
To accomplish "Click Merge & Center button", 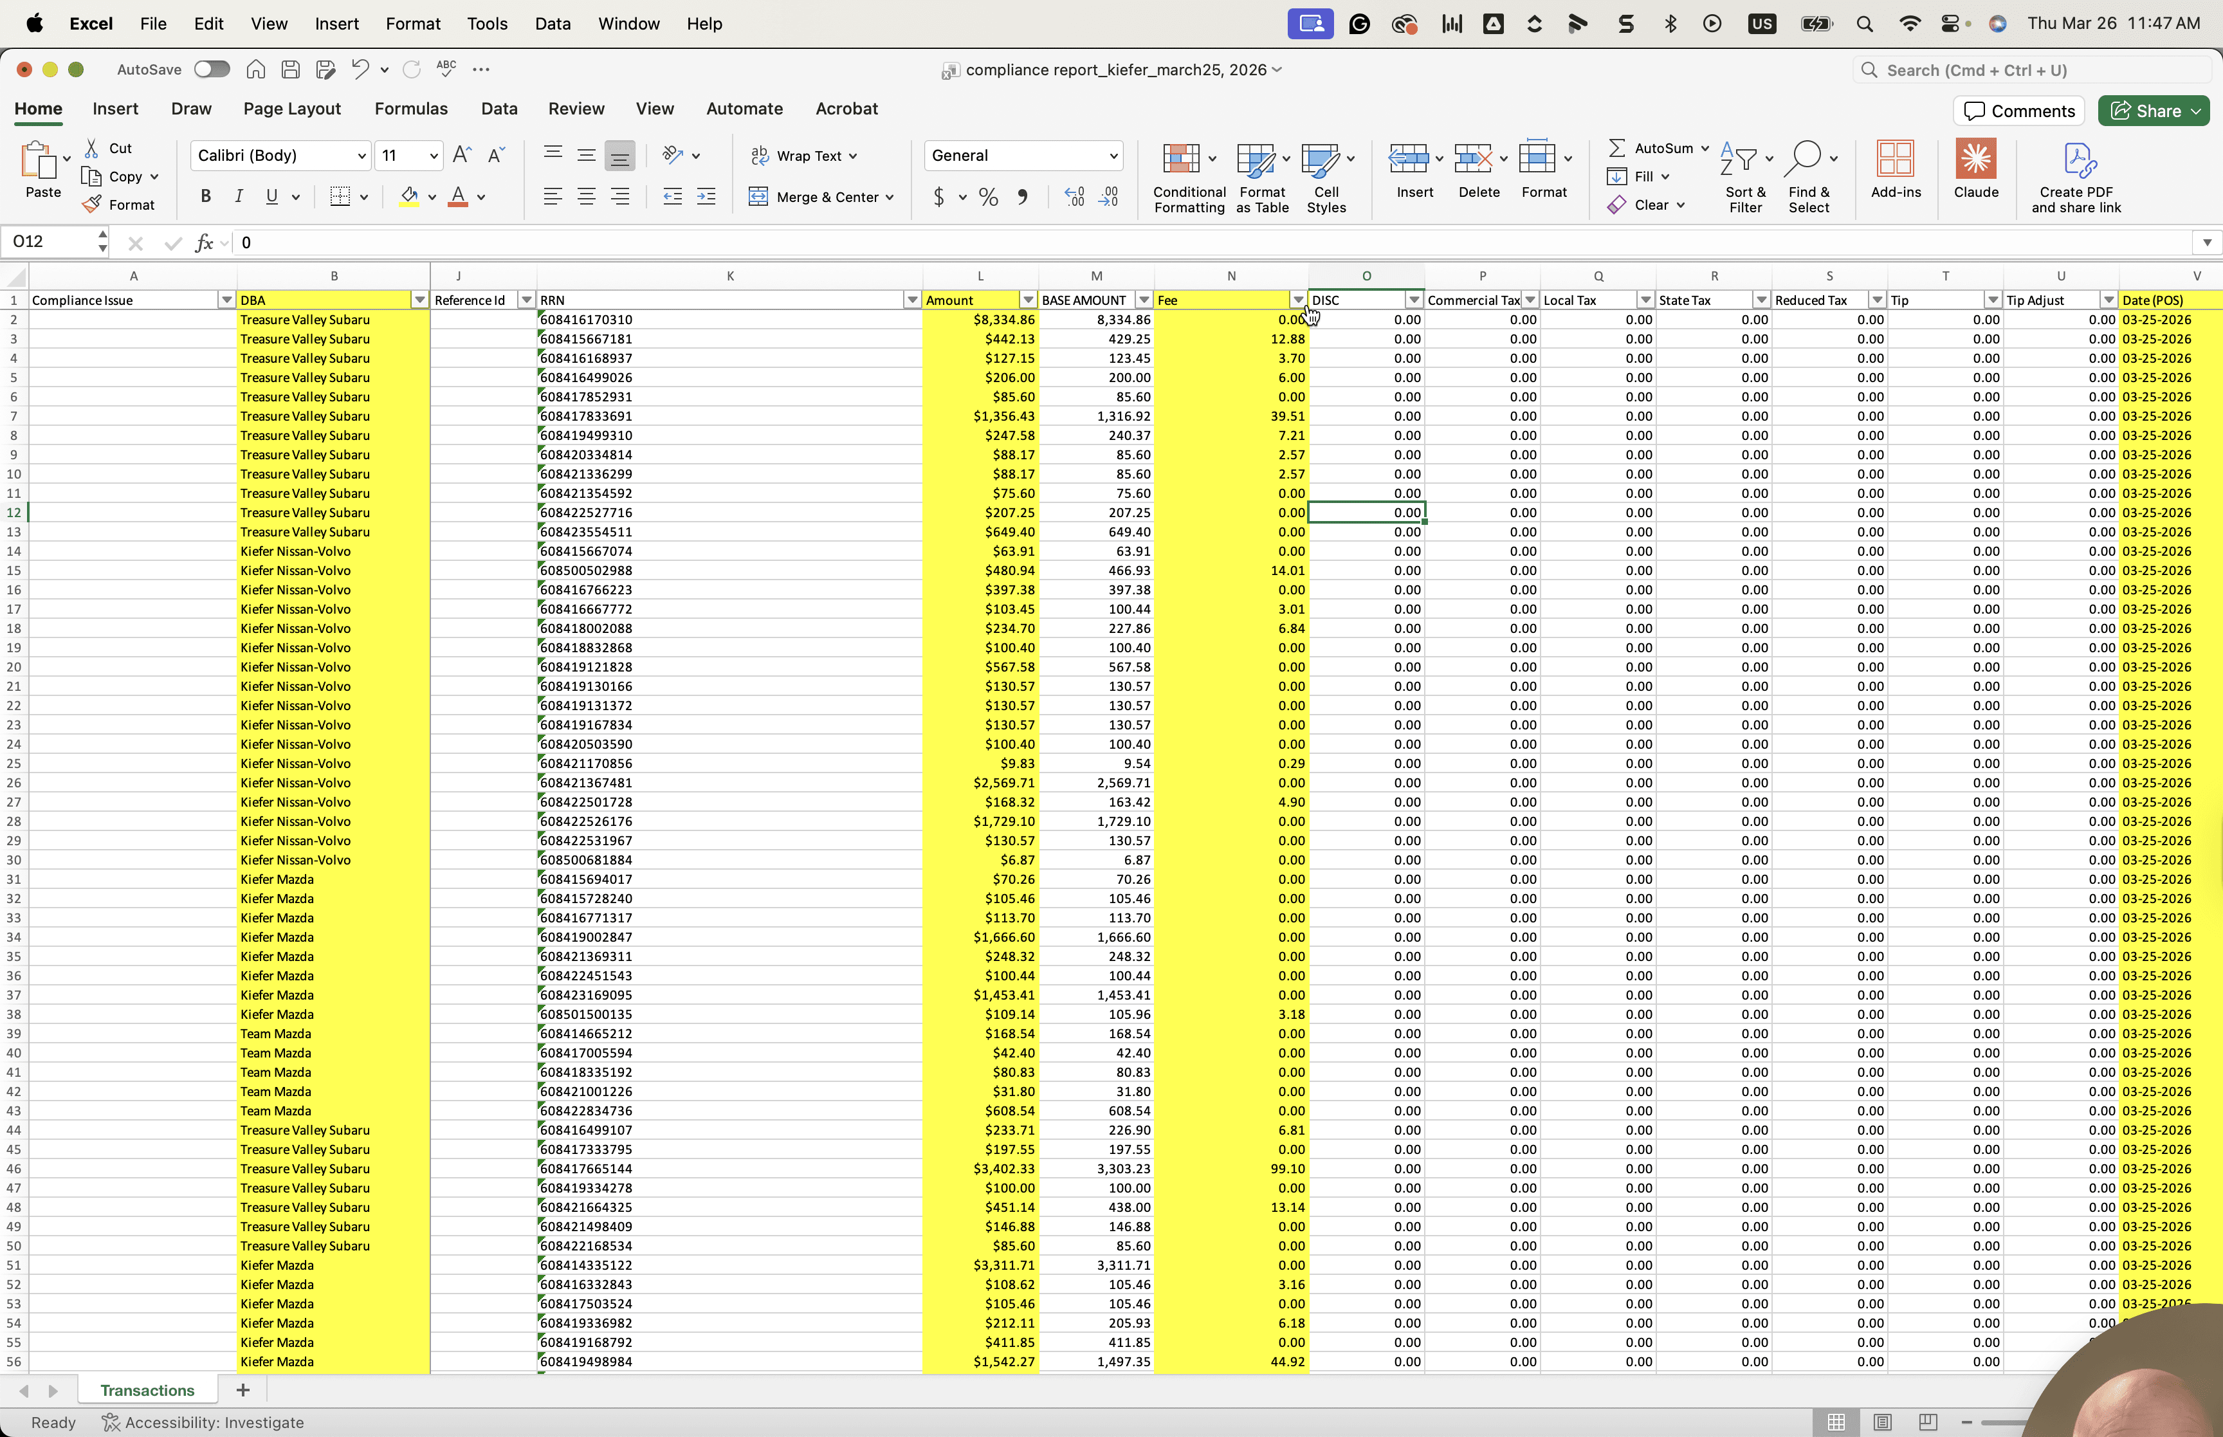I will pos(821,197).
